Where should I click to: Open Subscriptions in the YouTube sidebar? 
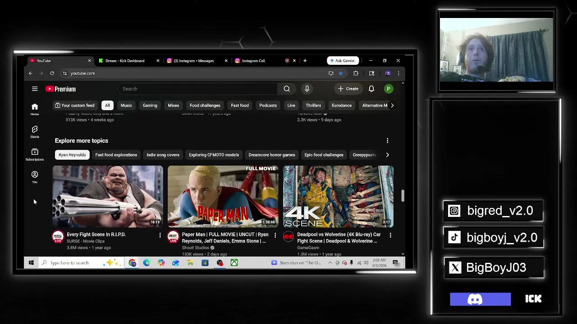click(35, 154)
